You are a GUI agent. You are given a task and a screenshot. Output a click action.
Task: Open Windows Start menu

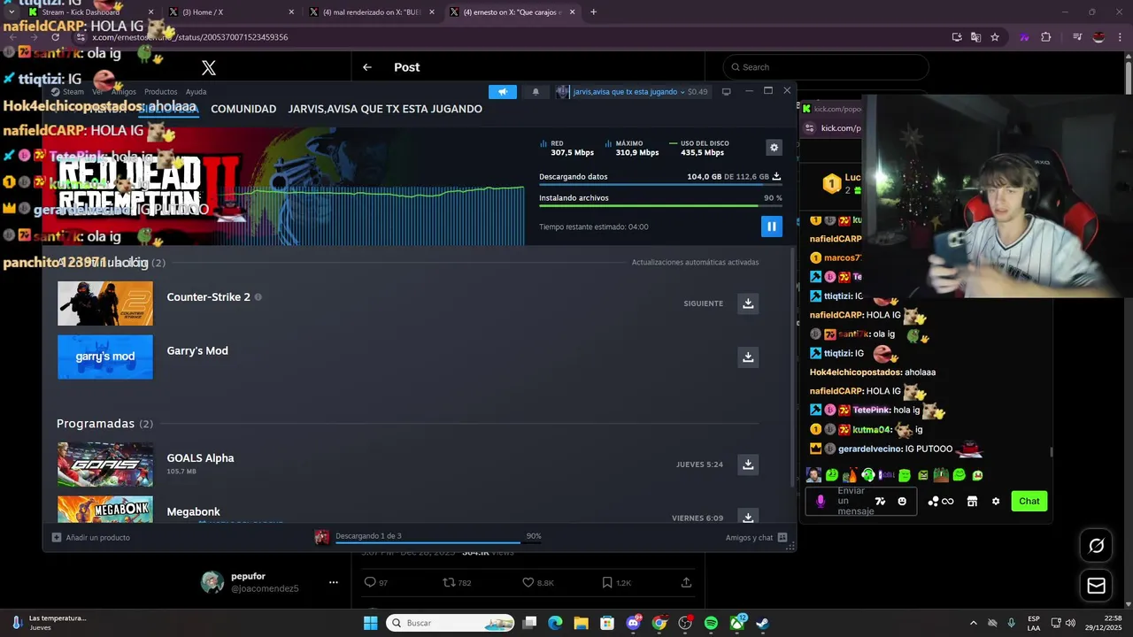click(370, 623)
